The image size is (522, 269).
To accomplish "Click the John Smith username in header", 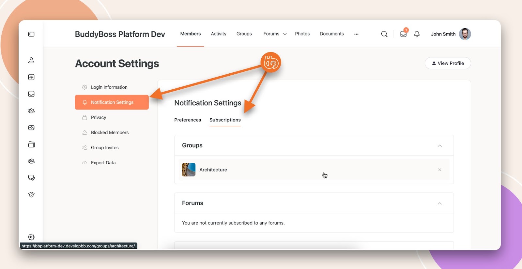I will (443, 34).
